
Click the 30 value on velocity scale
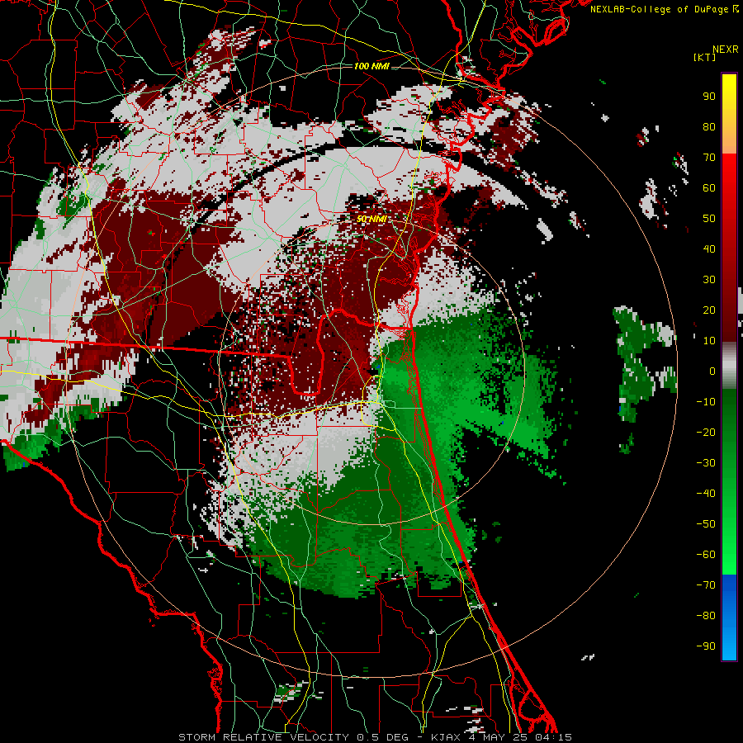click(709, 280)
